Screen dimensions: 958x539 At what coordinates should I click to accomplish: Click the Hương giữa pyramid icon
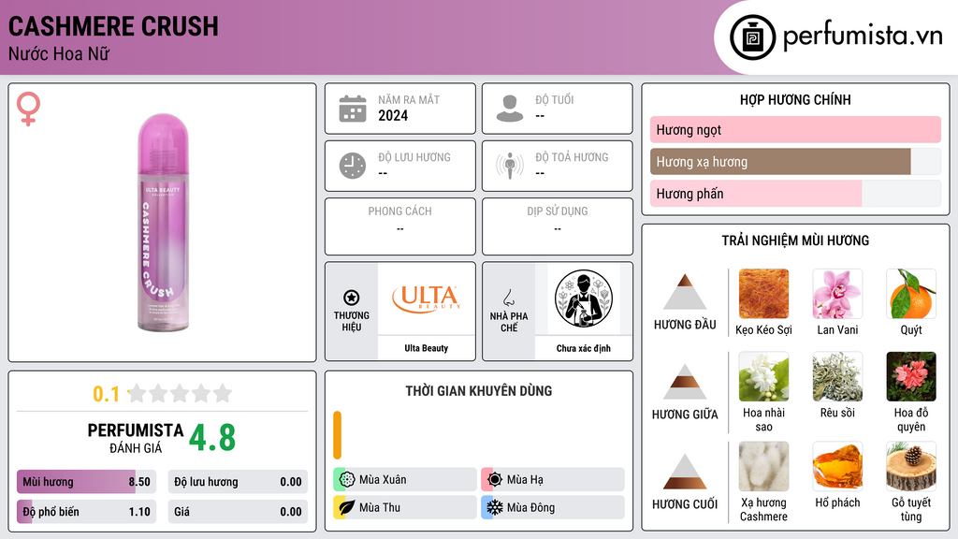point(685,382)
